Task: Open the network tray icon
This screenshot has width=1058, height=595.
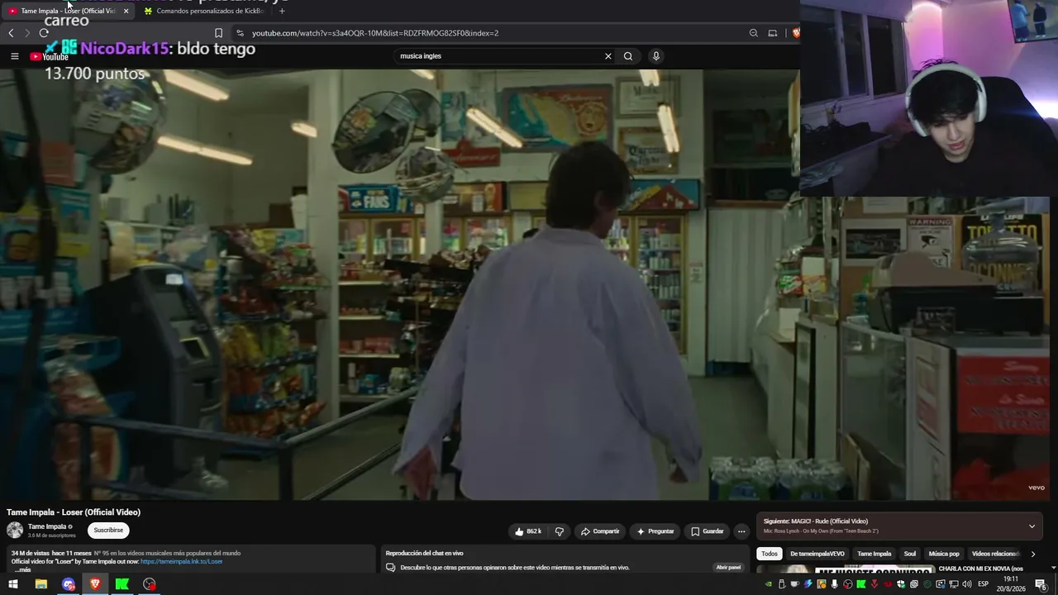Action: tap(953, 584)
